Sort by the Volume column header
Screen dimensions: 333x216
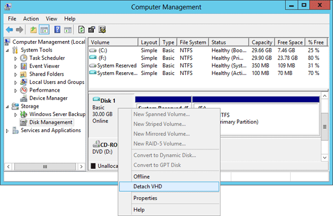coord(113,42)
